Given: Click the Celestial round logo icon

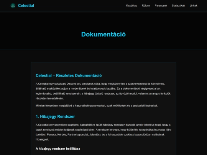Looking at the screenshot, I should coord(13,5).
